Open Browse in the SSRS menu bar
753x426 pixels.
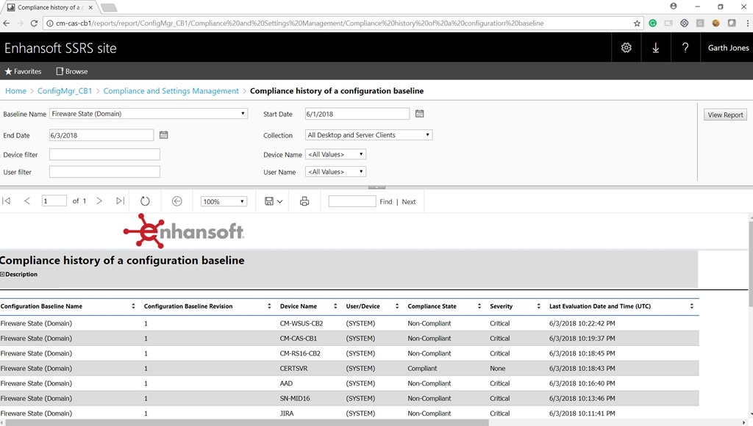pyautogui.click(x=72, y=71)
